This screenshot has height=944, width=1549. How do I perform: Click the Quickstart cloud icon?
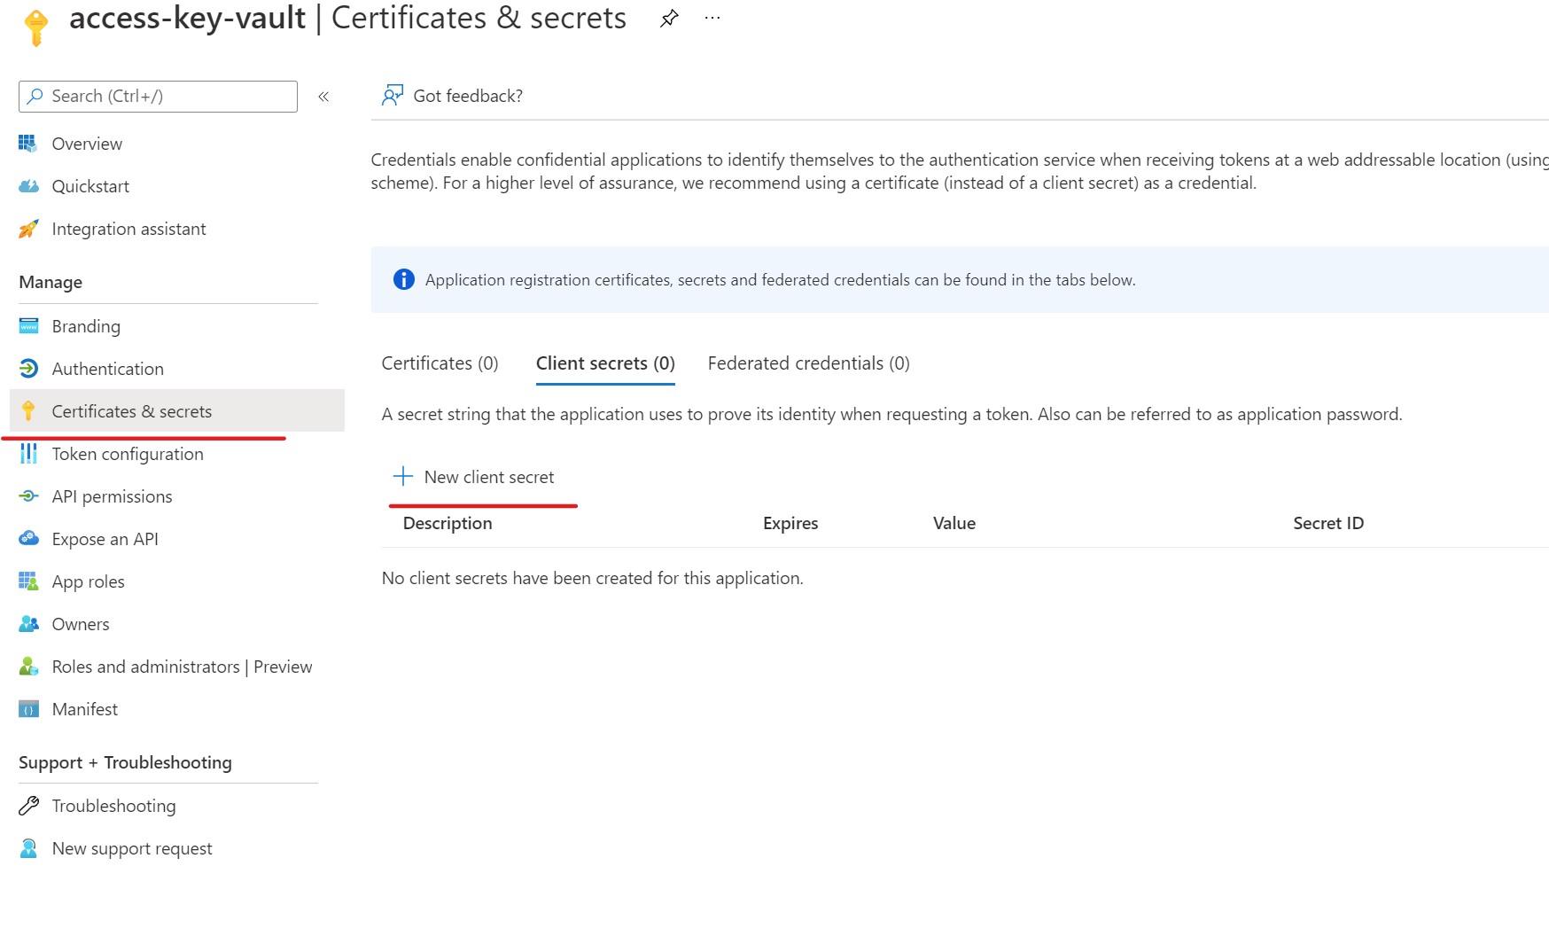28,186
